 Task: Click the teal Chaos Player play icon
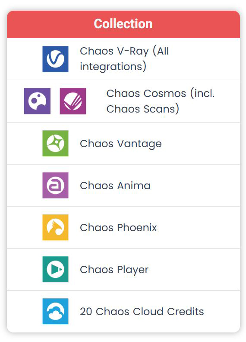[55, 269]
